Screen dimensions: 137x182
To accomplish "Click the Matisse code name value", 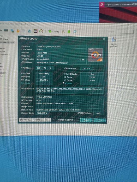I will (40, 50).
